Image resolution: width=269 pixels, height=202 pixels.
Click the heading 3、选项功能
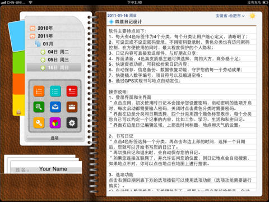[x=121, y=175]
